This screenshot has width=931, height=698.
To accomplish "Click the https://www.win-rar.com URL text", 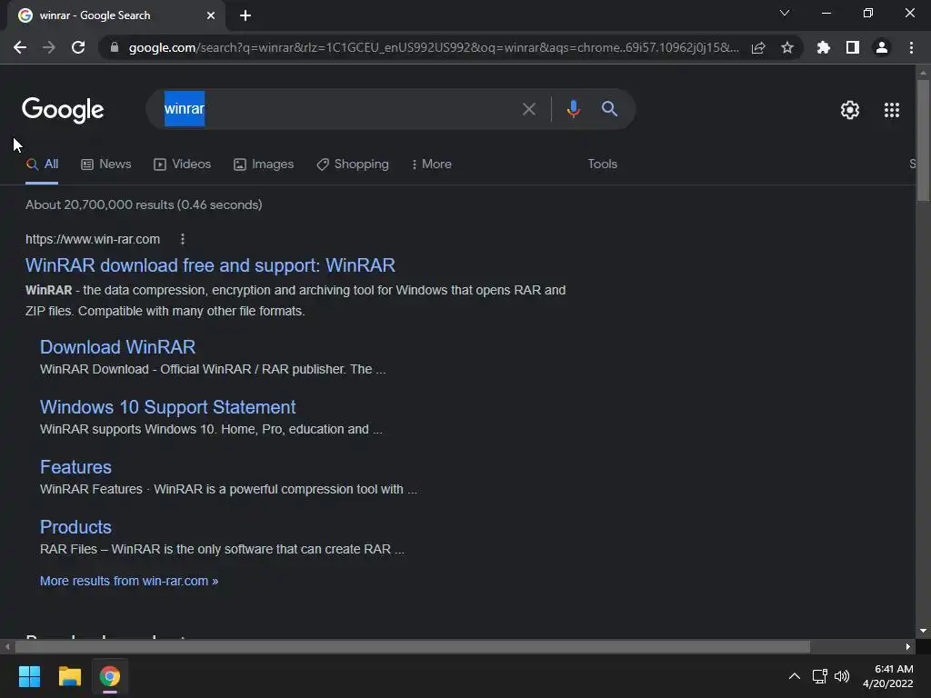I will 93,239.
